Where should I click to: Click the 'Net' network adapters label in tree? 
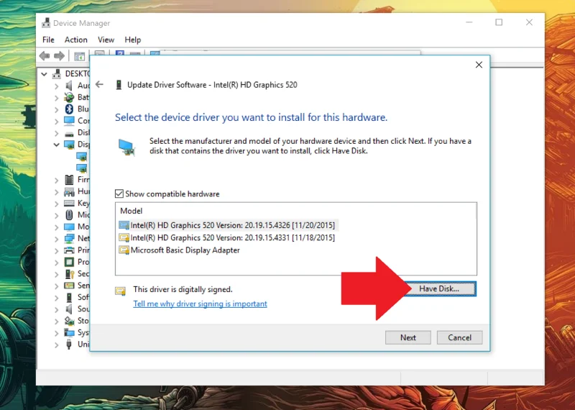83,238
